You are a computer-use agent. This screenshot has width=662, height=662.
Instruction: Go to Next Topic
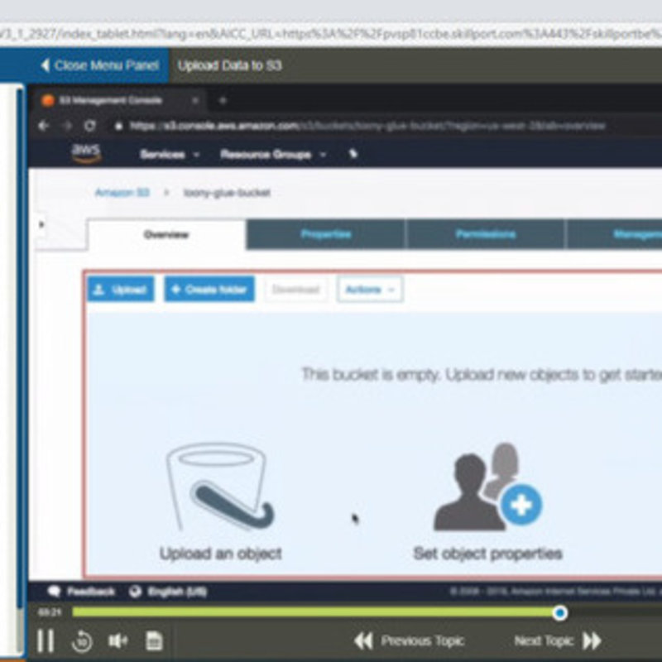tap(558, 640)
